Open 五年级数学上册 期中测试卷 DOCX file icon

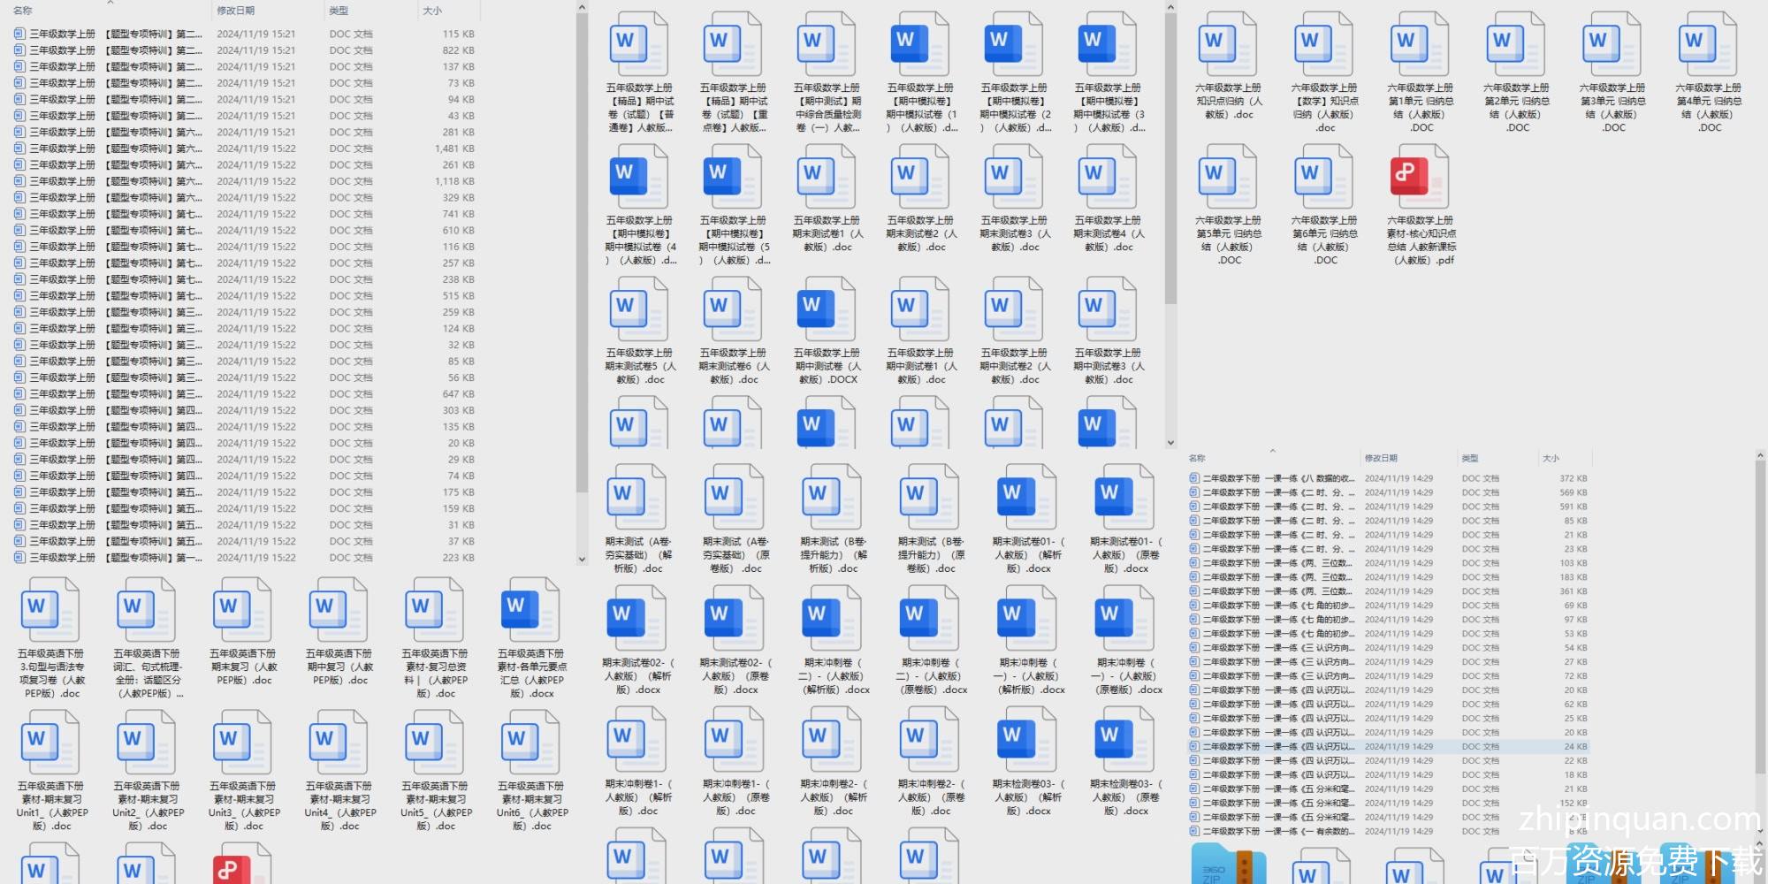826,308
